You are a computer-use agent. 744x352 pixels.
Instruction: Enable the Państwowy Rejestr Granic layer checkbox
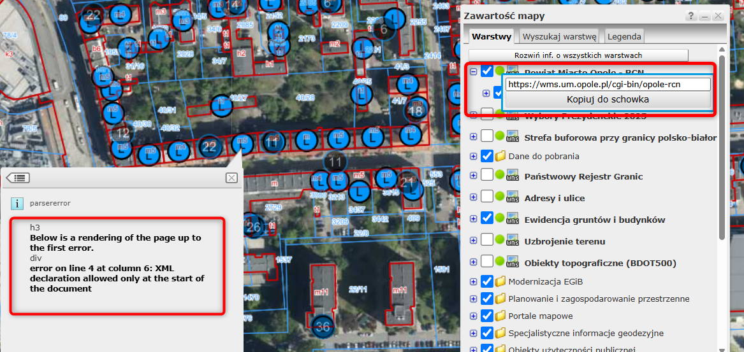(487, 176)
